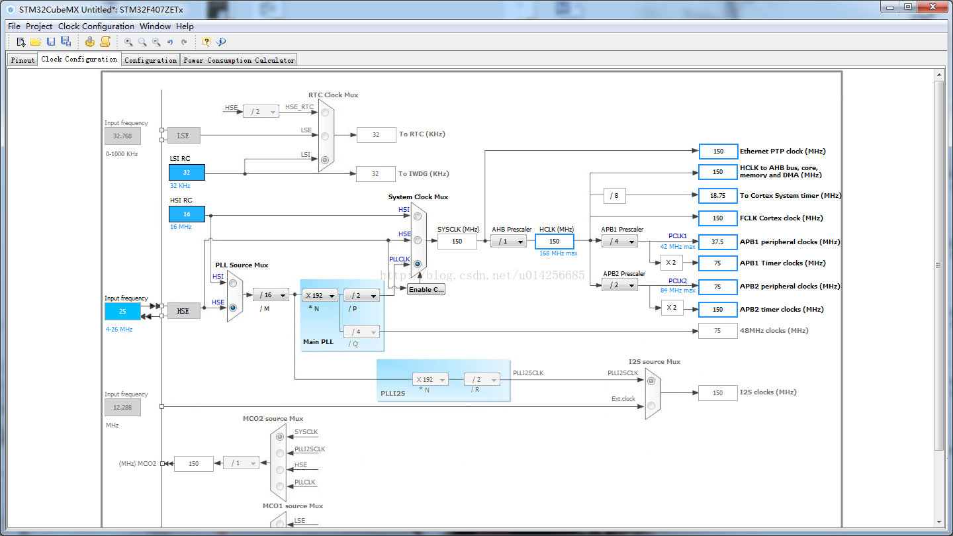Click the HSE oscillator block

pos(183,311)
